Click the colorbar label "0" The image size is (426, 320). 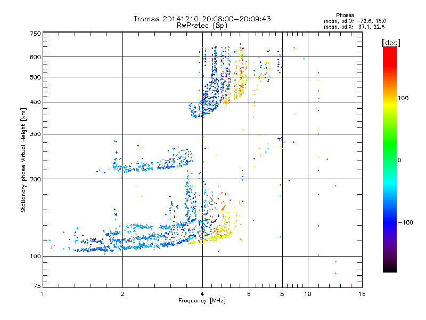(x=399, y=161)
